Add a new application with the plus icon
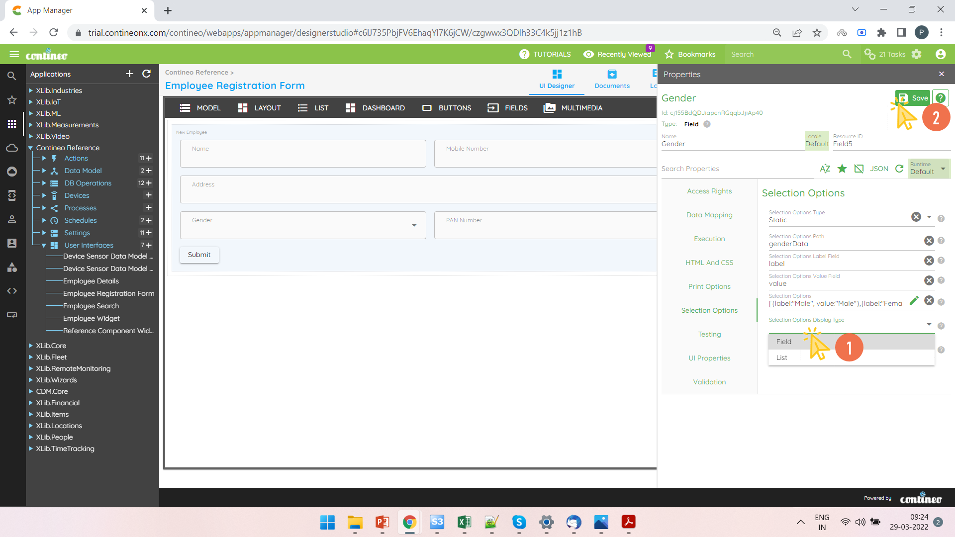The width and height of the screenshot is (955, 537). (129, 74)
